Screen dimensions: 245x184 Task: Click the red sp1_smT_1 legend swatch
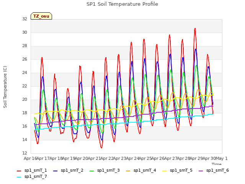tap(19, 171)
